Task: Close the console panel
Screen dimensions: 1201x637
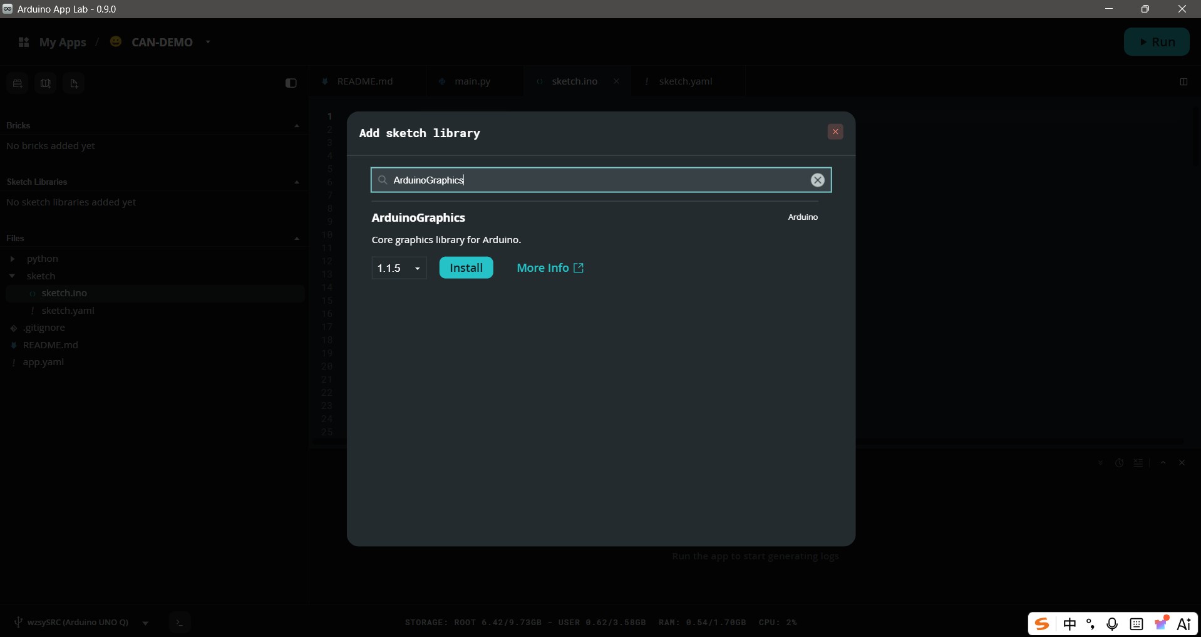Action: 1182,463
